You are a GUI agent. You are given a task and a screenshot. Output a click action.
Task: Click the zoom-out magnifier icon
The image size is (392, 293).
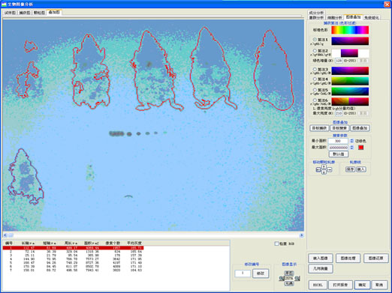click(282, 278)
